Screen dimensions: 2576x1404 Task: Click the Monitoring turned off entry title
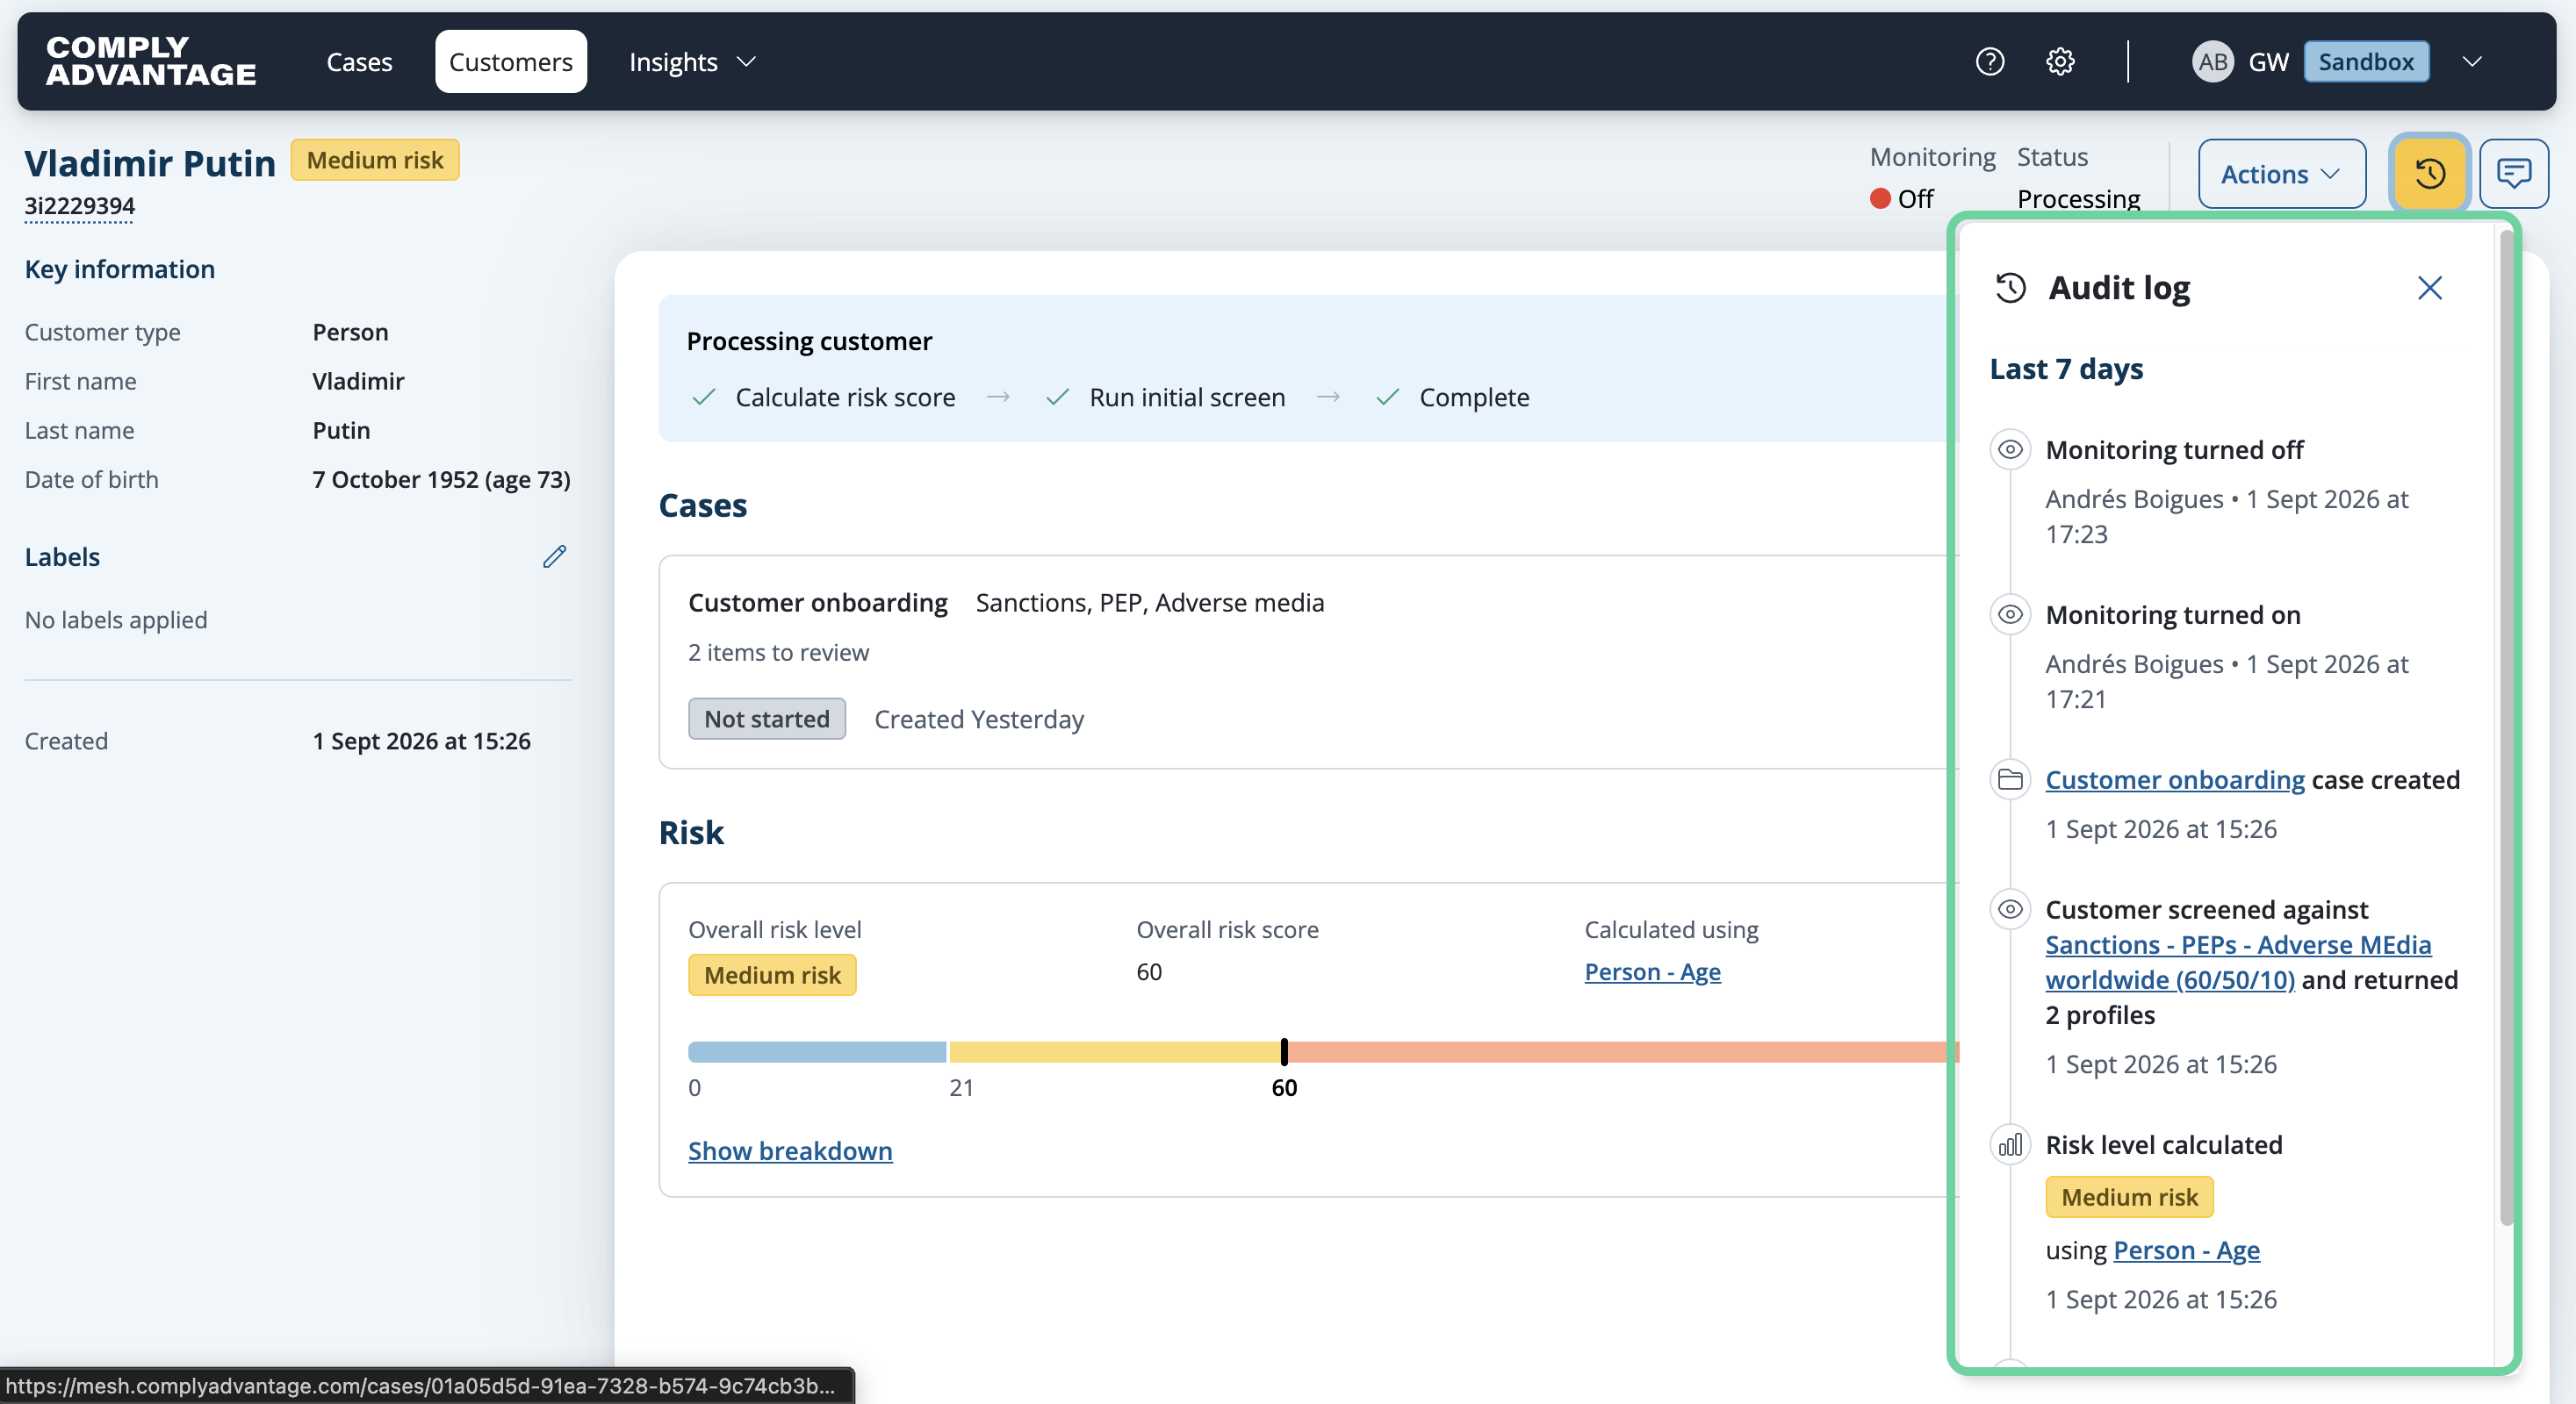click(x=2174, y=449)
